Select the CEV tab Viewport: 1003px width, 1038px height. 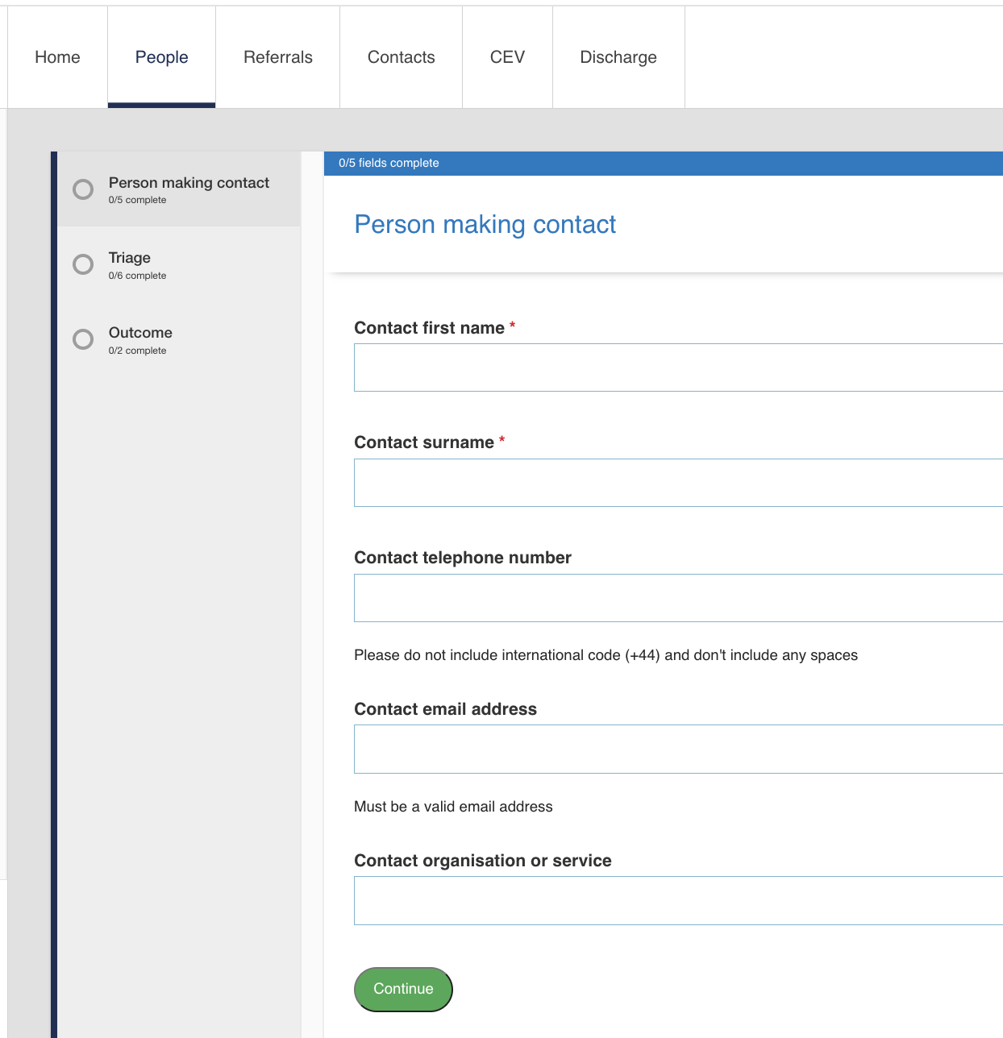(507, 57)
